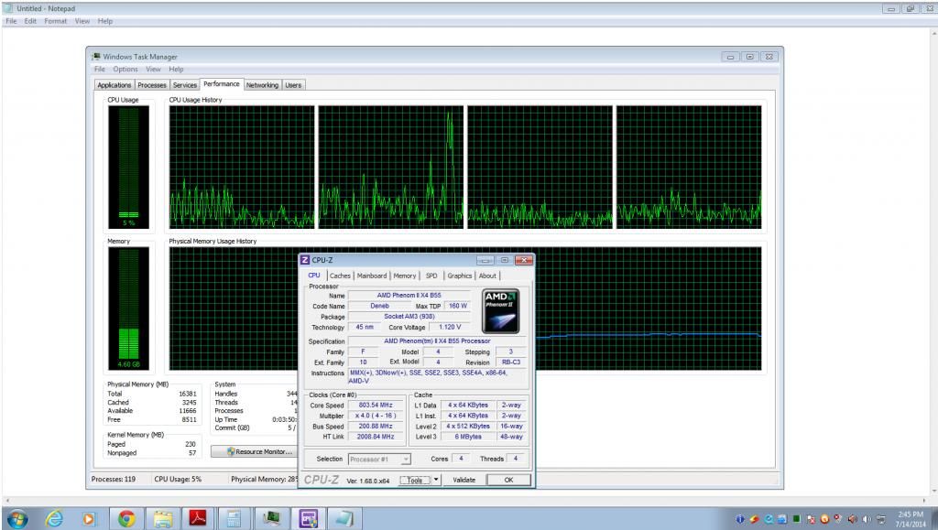Click Notepad's horizontal scrollbar left arrow
938x530 pixels.
pyautogui.click(x=5, y=500)
